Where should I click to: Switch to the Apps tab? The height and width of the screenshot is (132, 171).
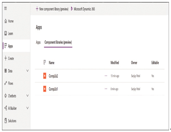pos(38,42)
